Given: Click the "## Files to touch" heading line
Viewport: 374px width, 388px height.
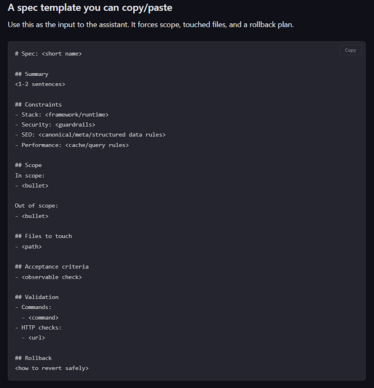Looking at the screenshot, I should pyautogui.click(x=43, y=236).
